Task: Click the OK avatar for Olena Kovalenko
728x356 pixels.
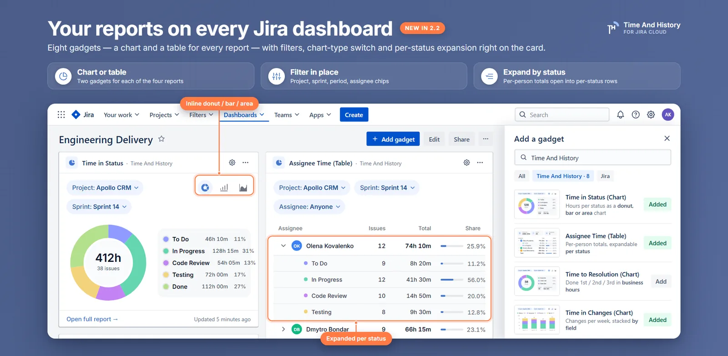Action: [x=297, y=246]
